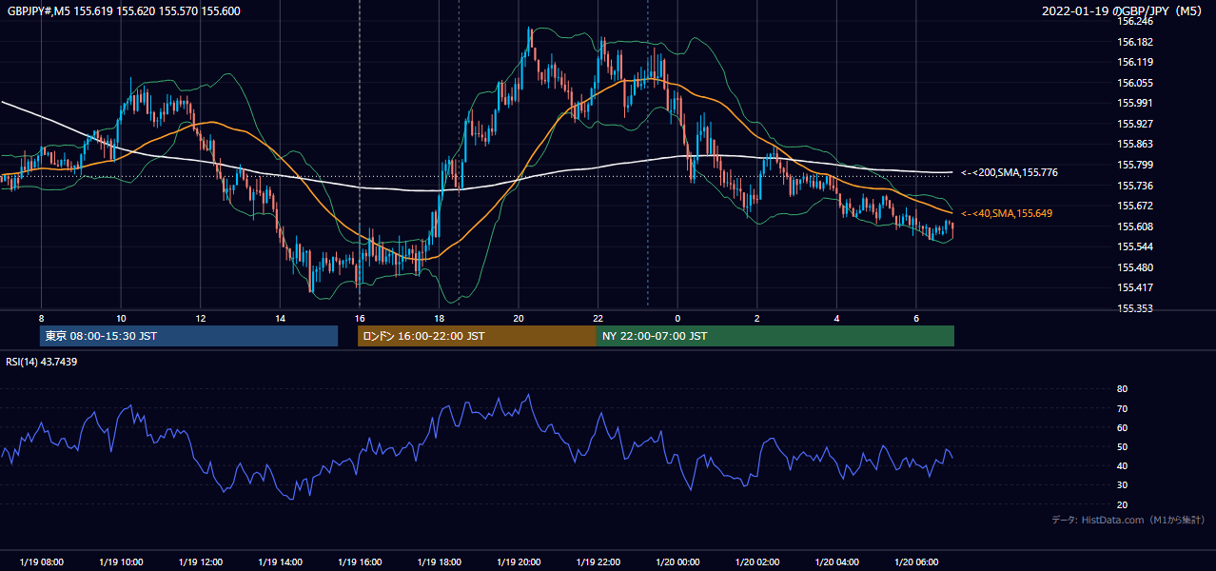The width and height of the screenshot is (1216, 571).
Task: Click the 1/20 00:00 time axis label
Action: [x=677, y=562]
